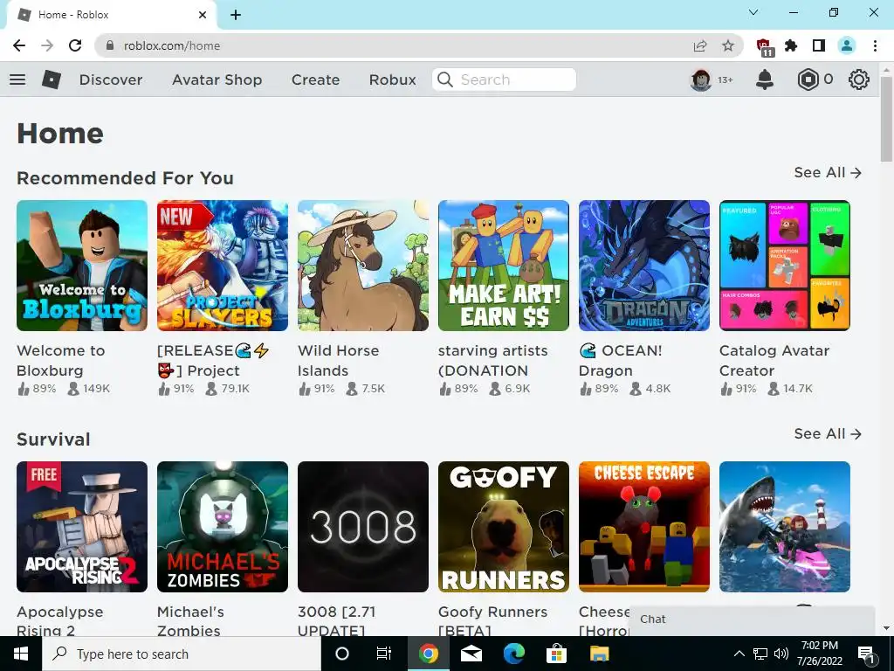The height and width of the screenshot is (671, 894).
Task: Open the Mail app on the taskbar
Action: pyautogui.click(x=471, y=654)
